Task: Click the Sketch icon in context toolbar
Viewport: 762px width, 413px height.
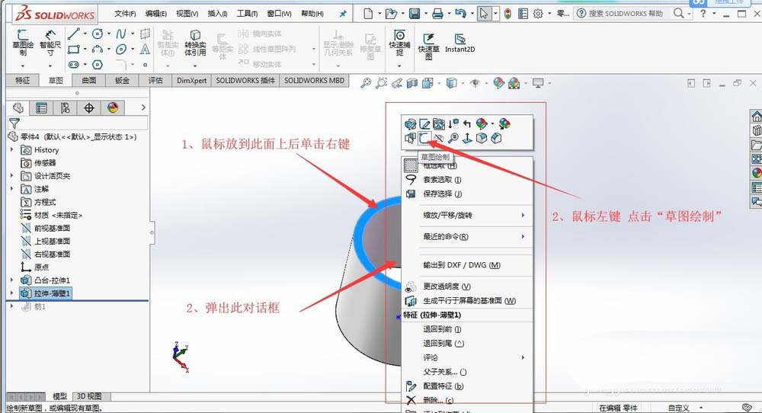Action: click(x=424, y=138)
